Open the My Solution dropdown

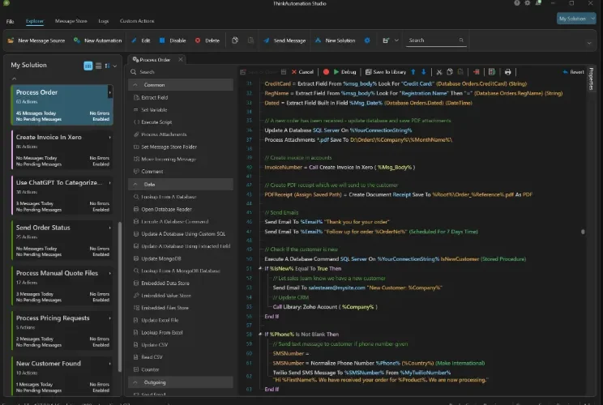point(576,19)
